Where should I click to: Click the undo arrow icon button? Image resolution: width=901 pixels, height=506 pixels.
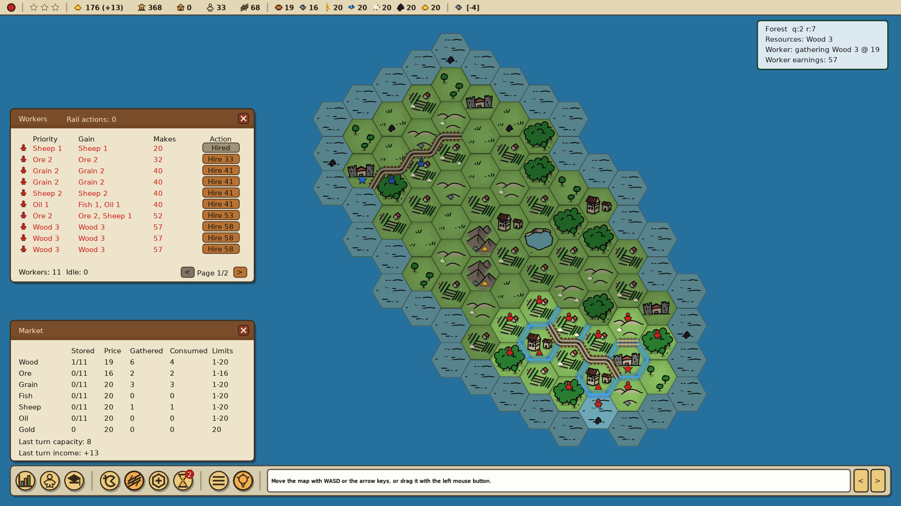[110, 481]
